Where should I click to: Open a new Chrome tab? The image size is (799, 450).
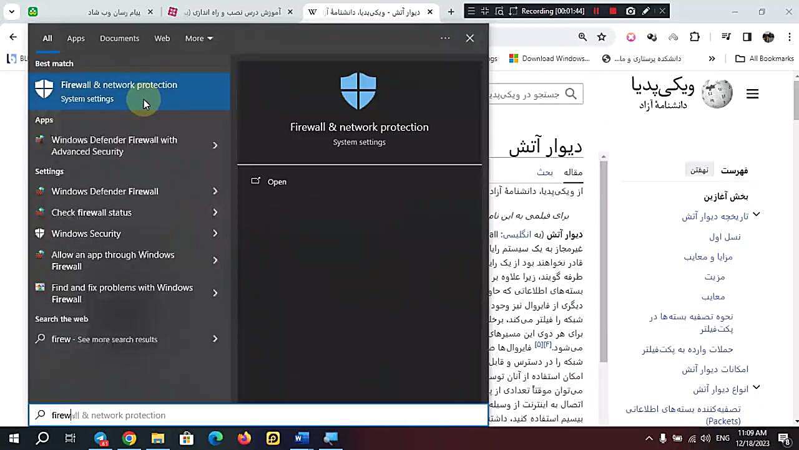pos(451,12)
